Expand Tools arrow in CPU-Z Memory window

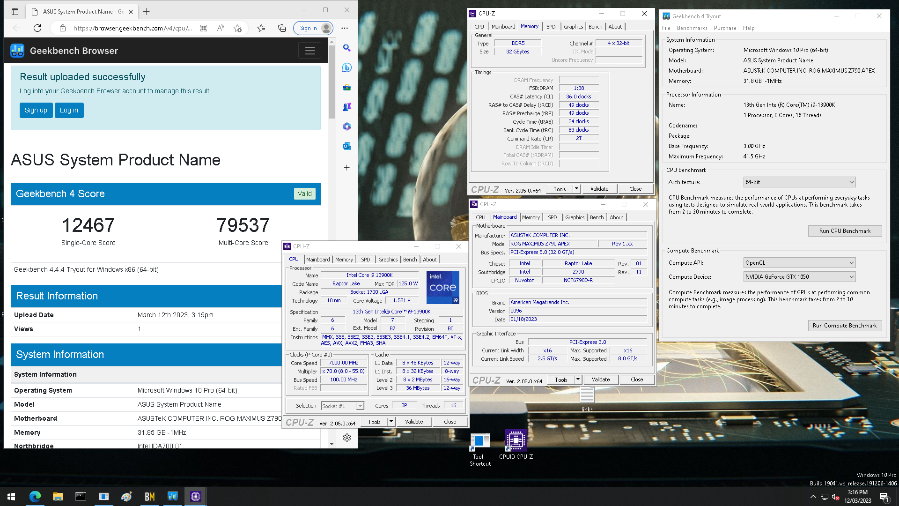[x=576, y=189]
